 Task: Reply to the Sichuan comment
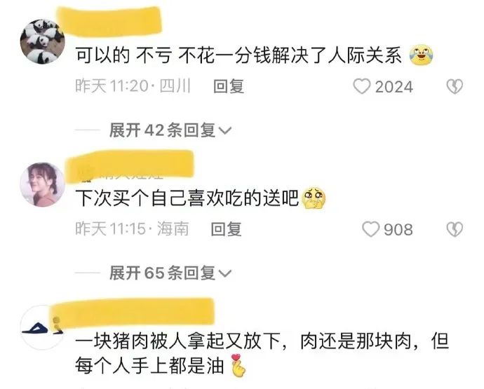click(229, 86)
